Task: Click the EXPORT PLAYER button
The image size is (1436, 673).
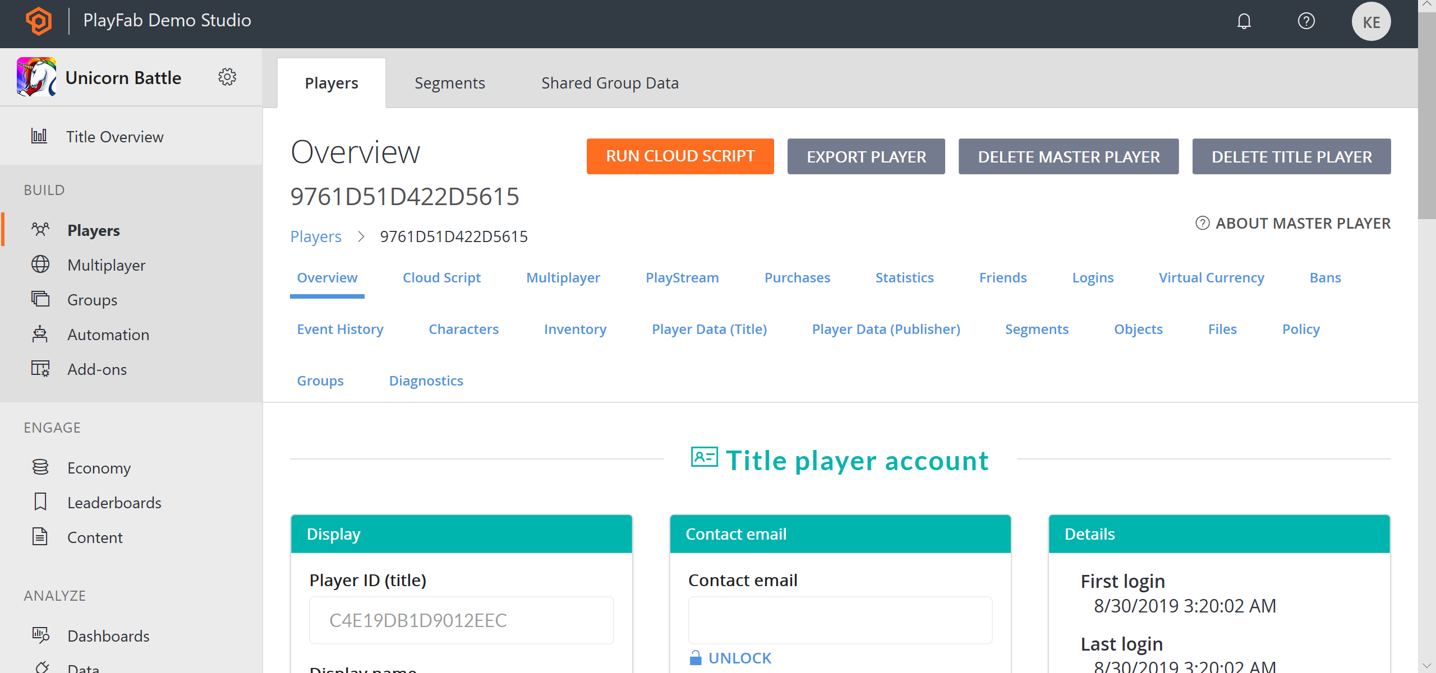Action: [x=866, y=155]
